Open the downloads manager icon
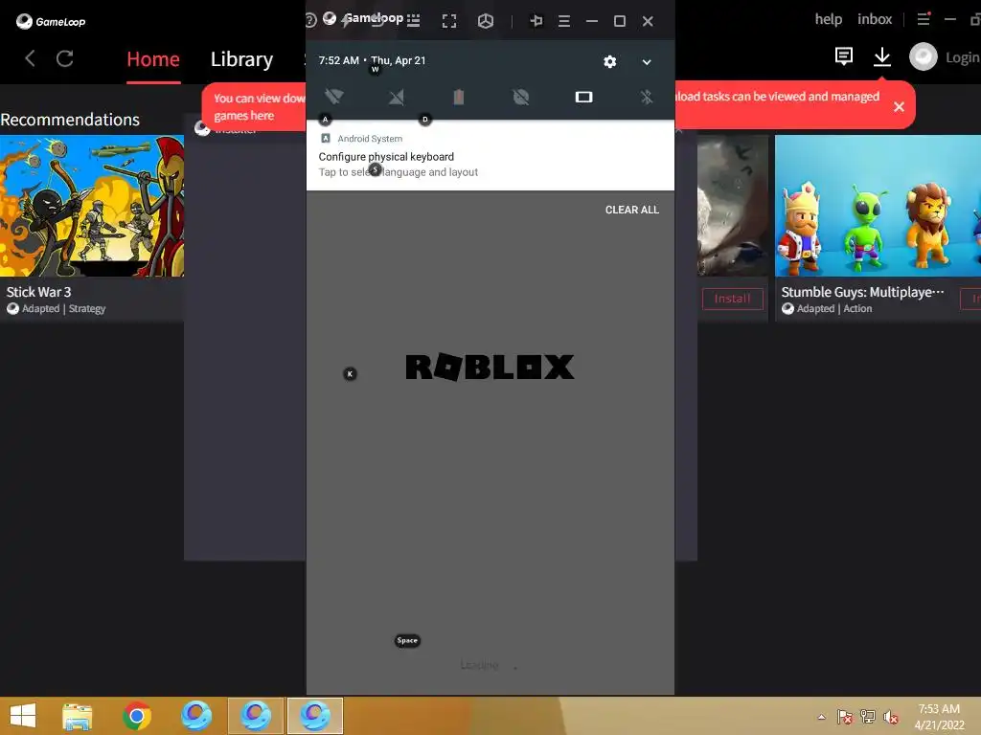Screen dimensions: 981x735 point(882,56)
